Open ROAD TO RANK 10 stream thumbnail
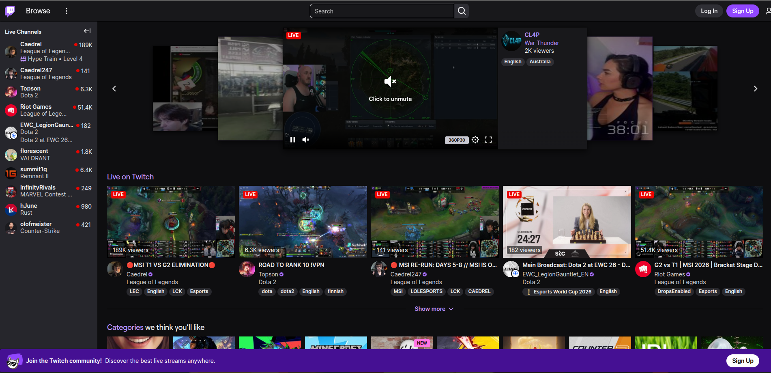This screenshot has height=373, width=771. (x=303, y=222)
